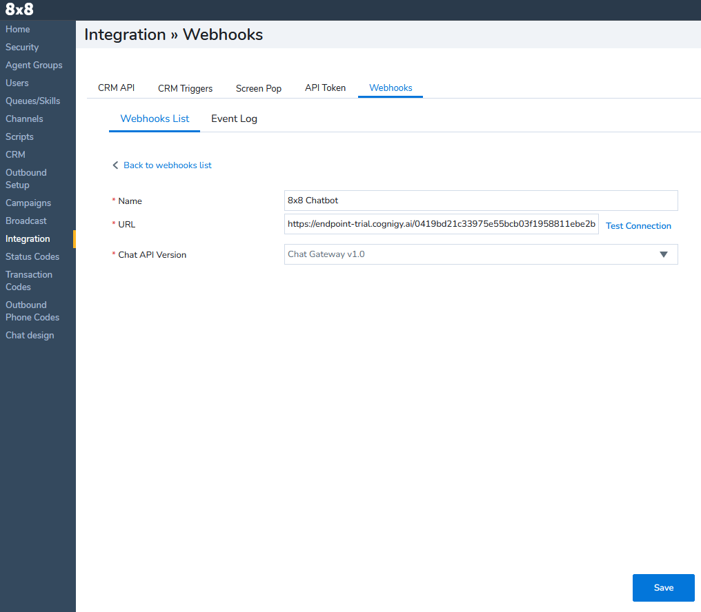Click the back chevron arrow icon
The image size is (701, 612).
[x=115, y=165]
